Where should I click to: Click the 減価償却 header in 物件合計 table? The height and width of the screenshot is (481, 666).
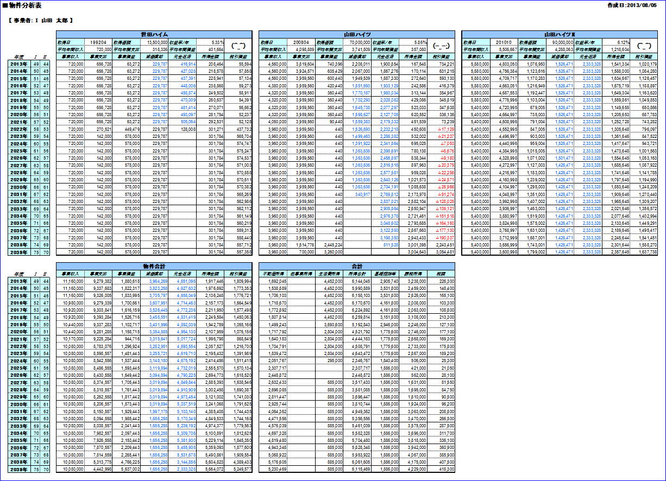point(154,274)
